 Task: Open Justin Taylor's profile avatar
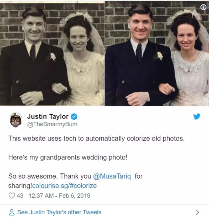[16, 120]
